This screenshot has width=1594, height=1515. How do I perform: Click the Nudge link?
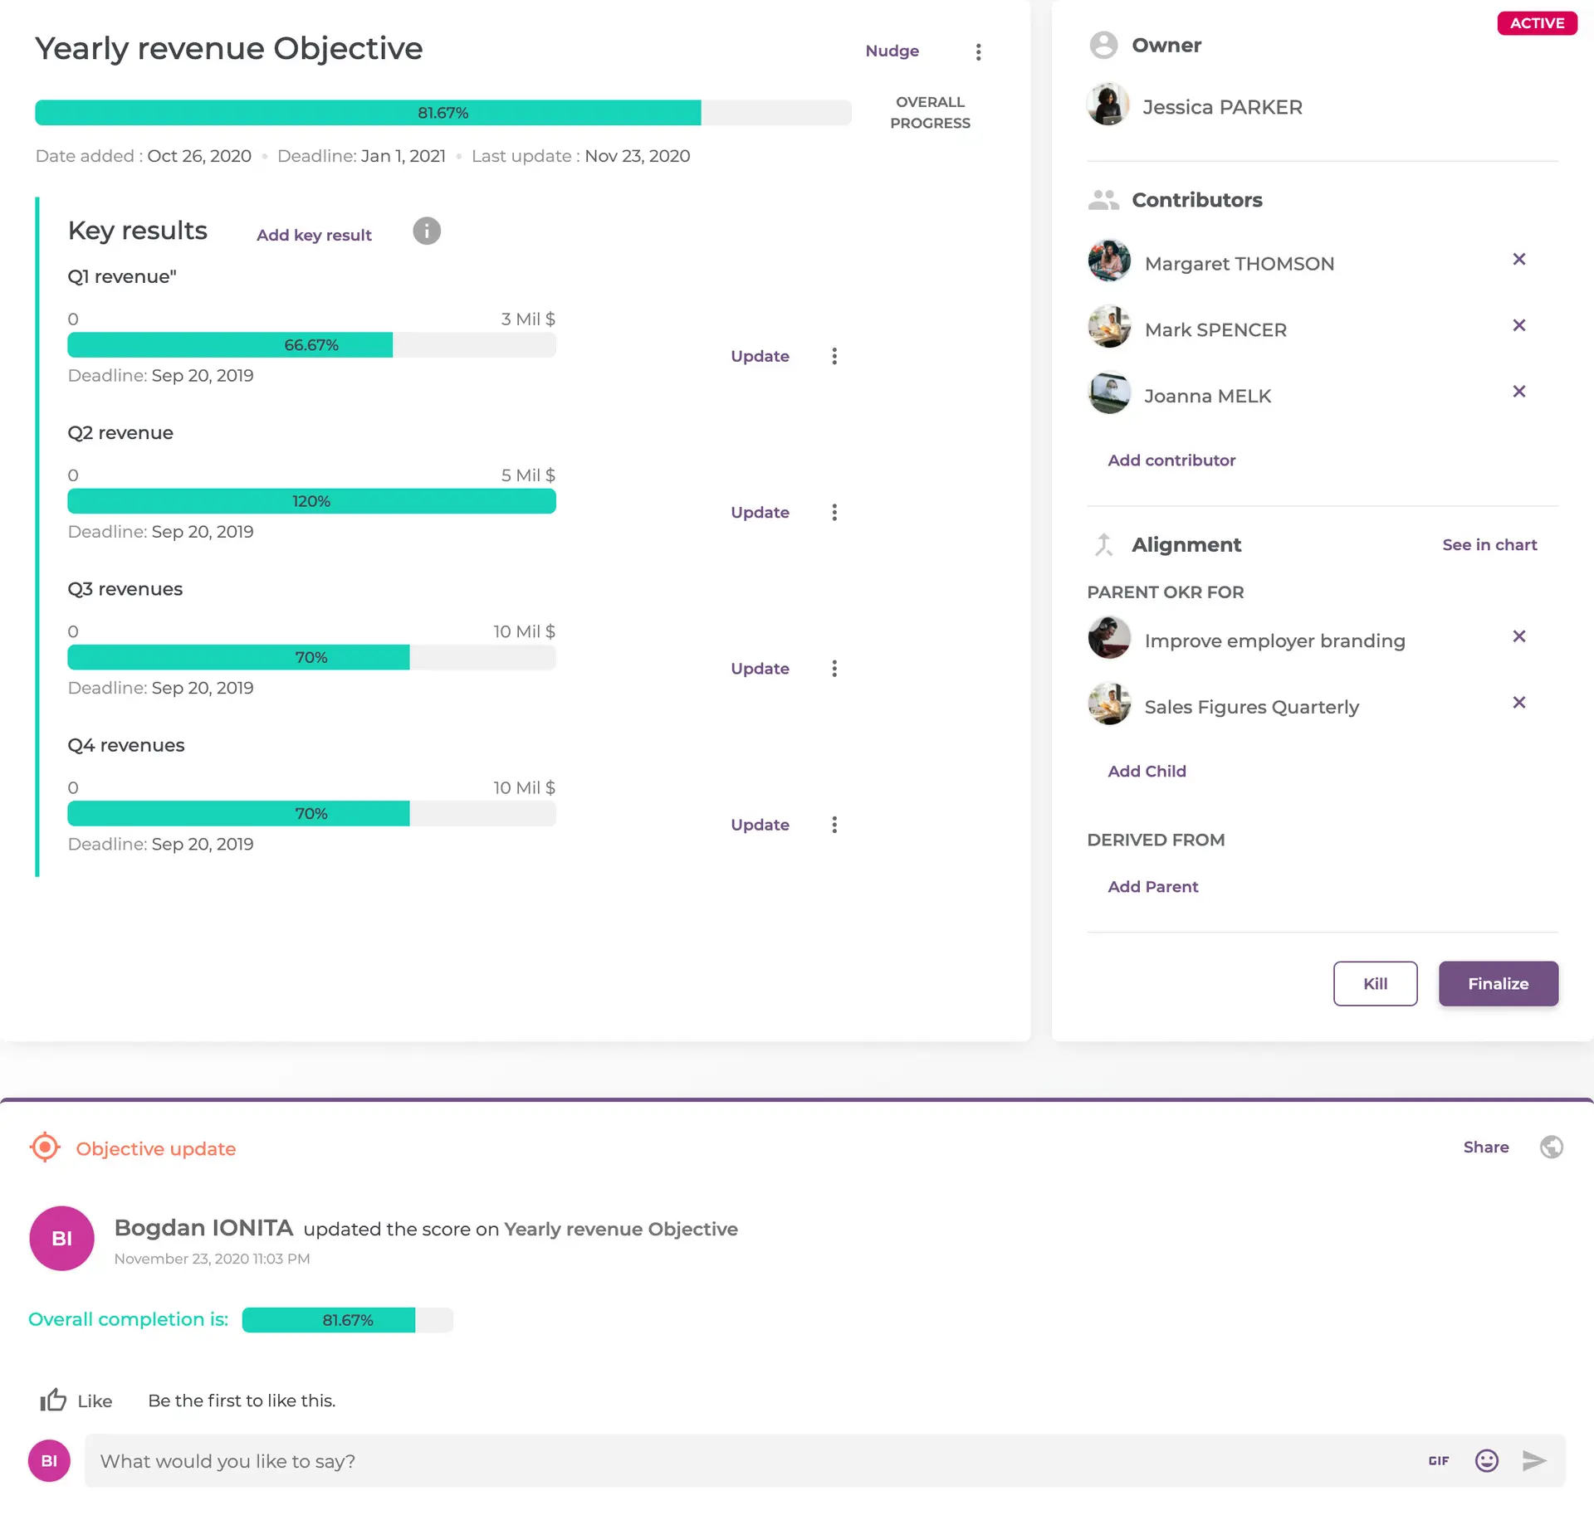[x=892, y=51]
